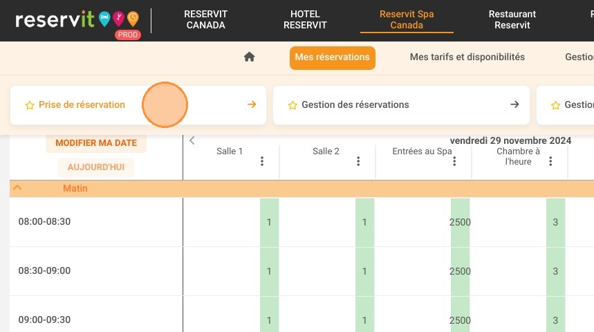Open Salle 1 three-dot options menu
The image size is (594, 332).
[x=262, y=161]
